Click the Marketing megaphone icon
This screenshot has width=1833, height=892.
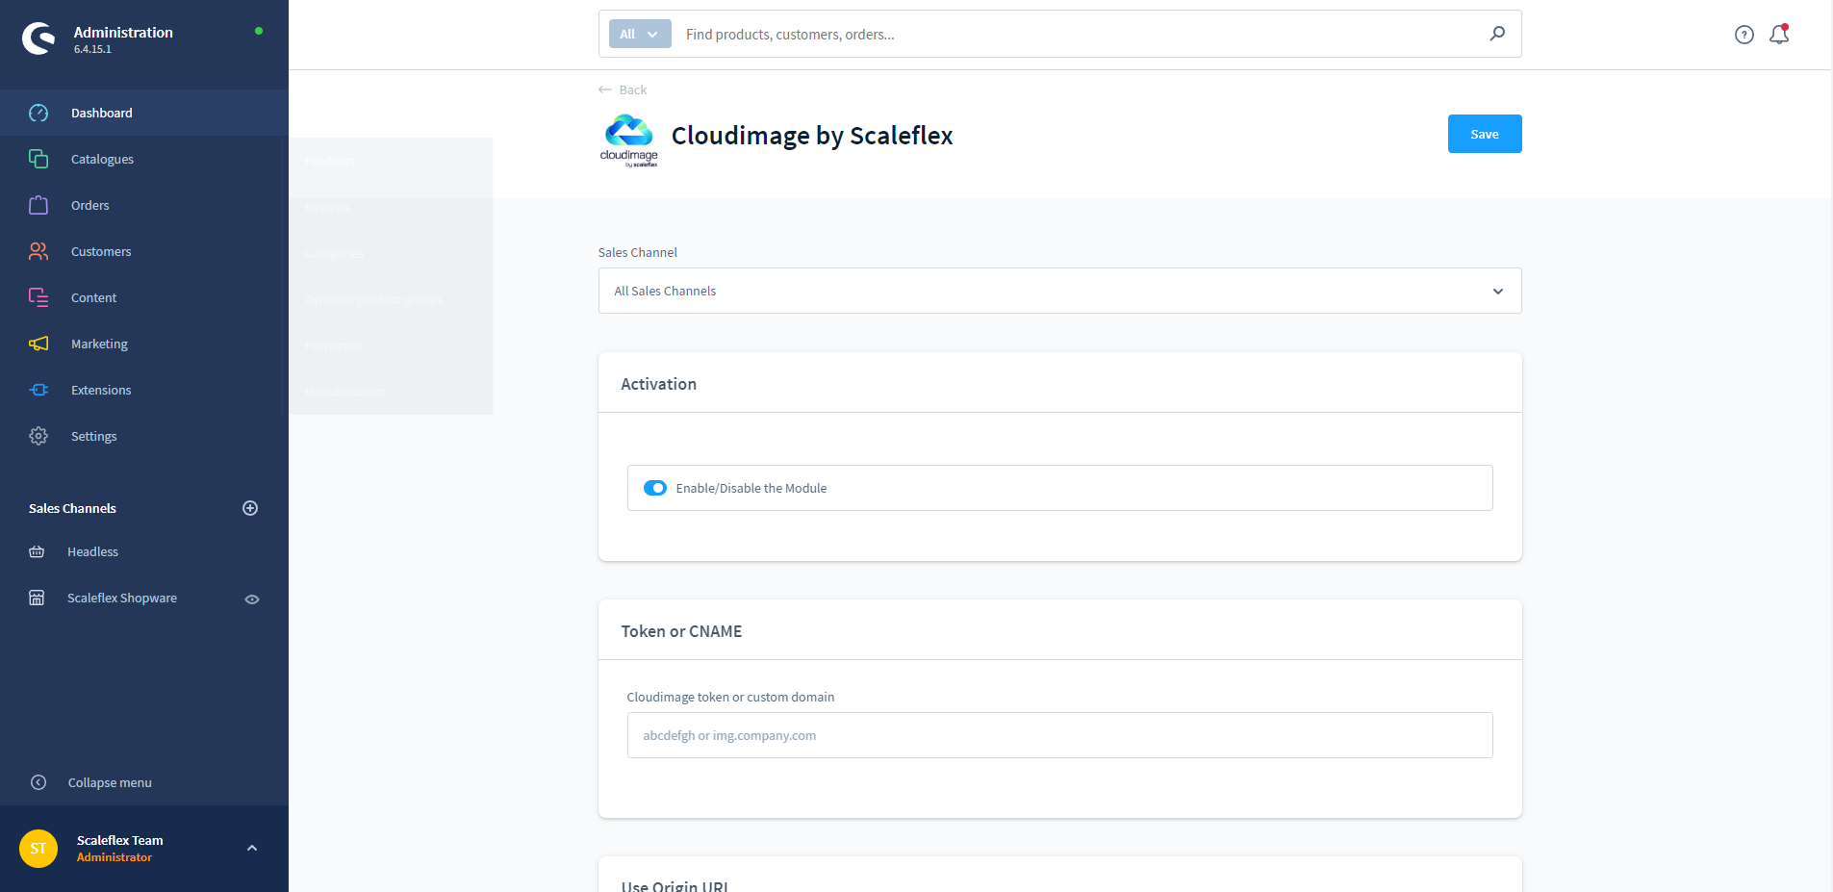(x=38, y=344)
